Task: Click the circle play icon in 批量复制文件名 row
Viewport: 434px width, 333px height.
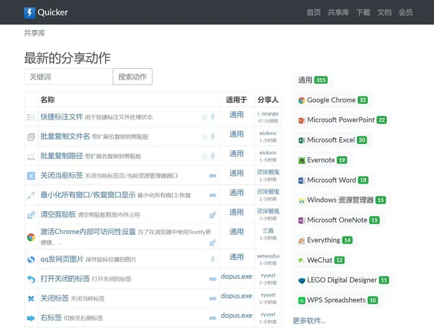Action: [205, 137]
